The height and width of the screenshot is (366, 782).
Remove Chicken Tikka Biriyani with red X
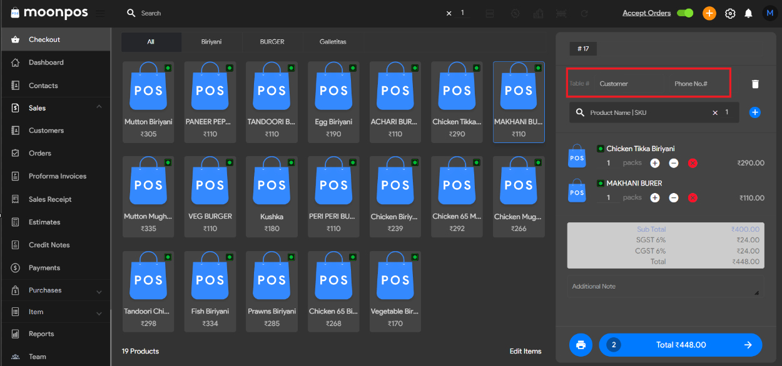pyautogui.click(x=693, y=163)
